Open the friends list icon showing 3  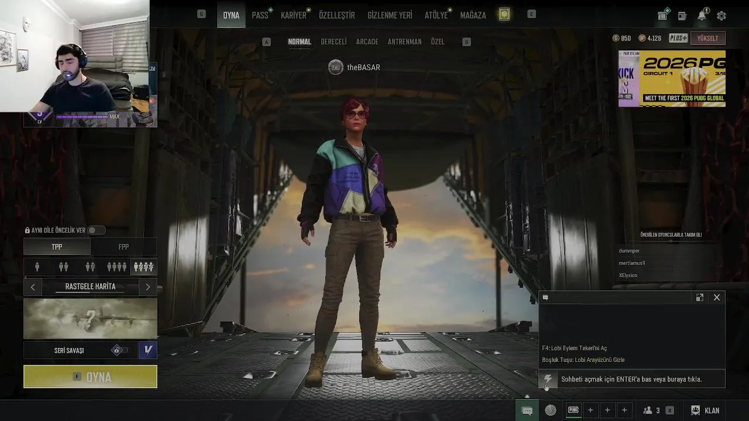point(651,410)
